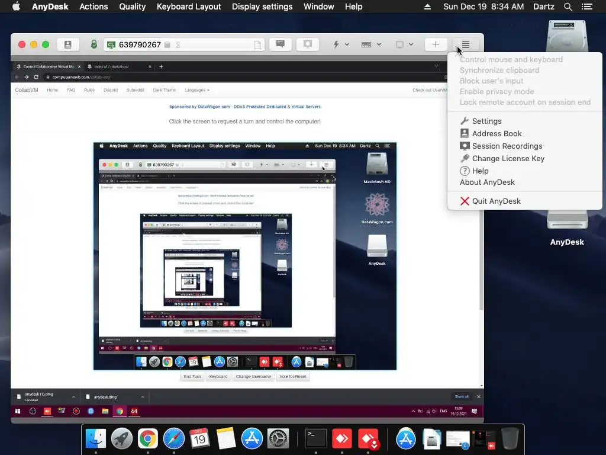Image resolution: width=606 pixels, height=455 pixels.
Task: Click the file transfer page icon in address field
Action: [257, 45]
